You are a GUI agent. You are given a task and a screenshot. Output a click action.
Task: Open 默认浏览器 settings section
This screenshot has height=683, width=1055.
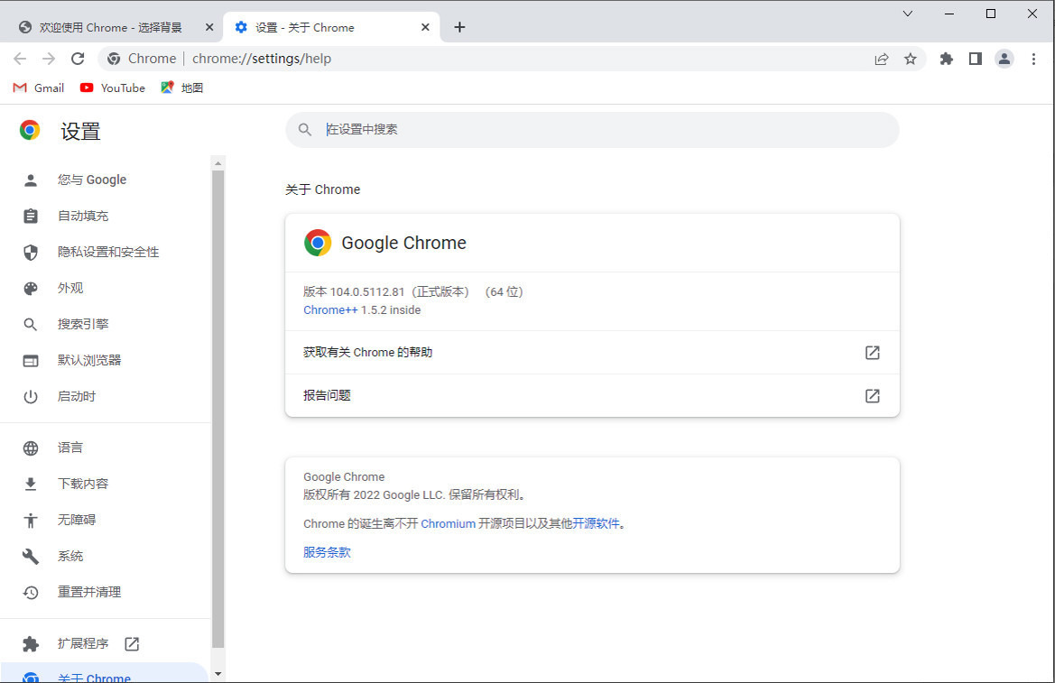click(88, 360)
